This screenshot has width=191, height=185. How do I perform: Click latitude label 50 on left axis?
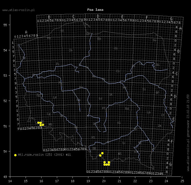(5, 151)
